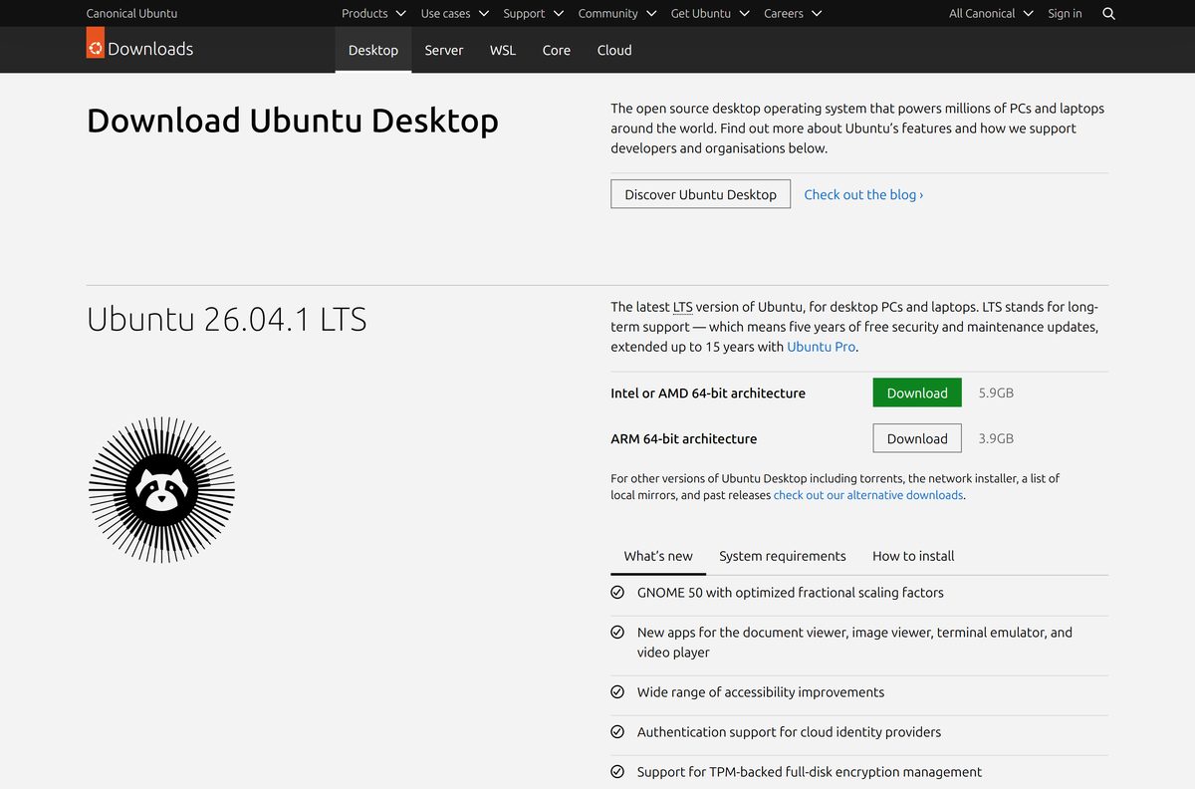Screen dimensions: 1195x789
Task: Switch to the How to install tab
Action: coord(913,556)
